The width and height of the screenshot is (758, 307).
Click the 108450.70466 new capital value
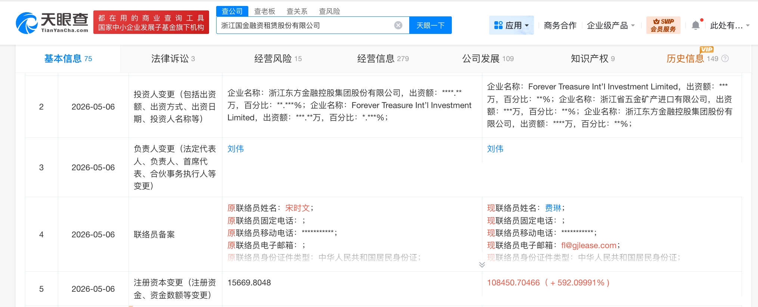[513, 282]
